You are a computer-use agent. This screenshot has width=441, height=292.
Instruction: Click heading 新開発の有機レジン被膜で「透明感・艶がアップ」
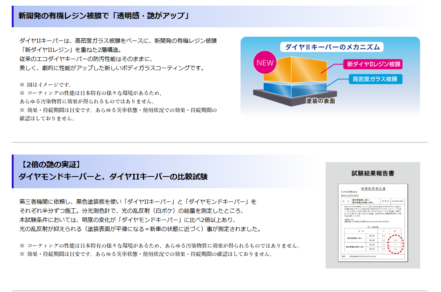click(x=104, y=16)
